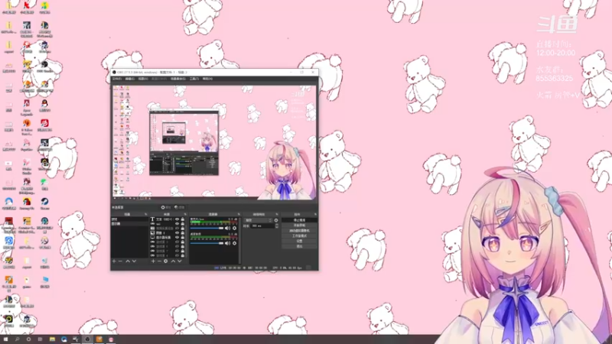The image size is (612, 344).
Task: Select the QQ penguin desktop shortcut
Action: [44, 105]
